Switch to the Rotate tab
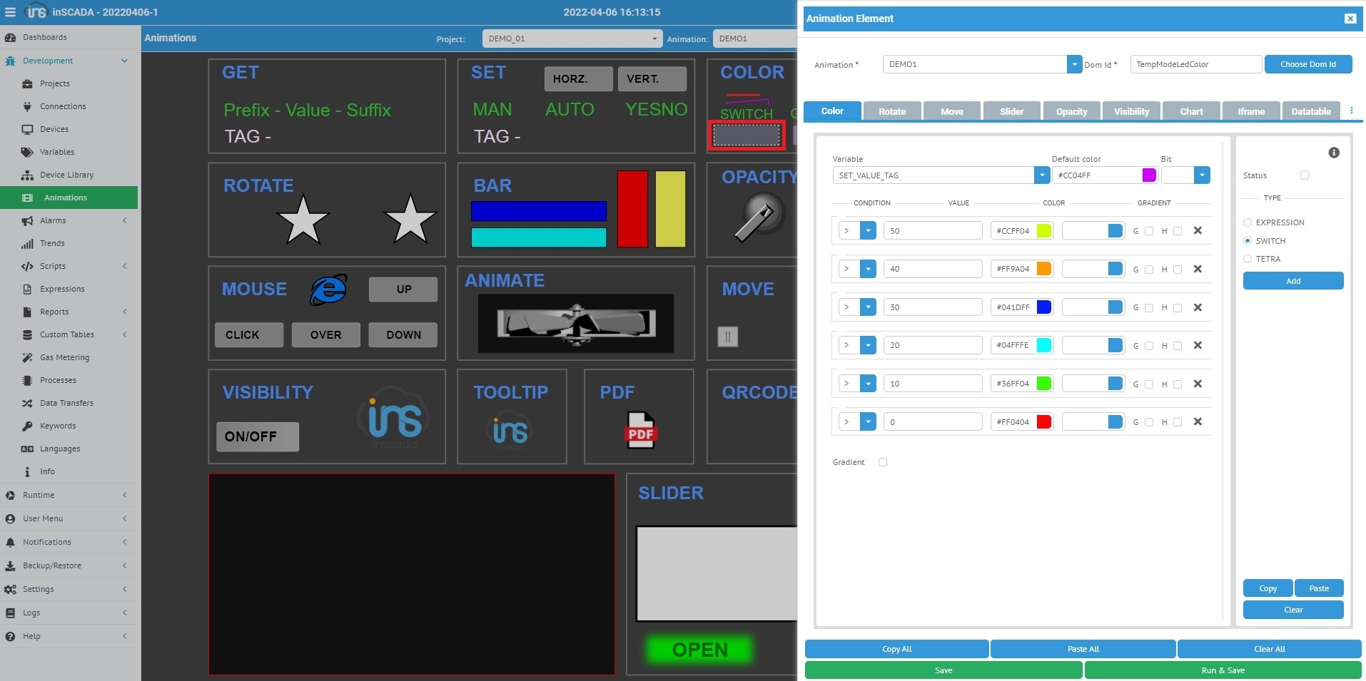 pyautogui.click(x=891, y=111)
